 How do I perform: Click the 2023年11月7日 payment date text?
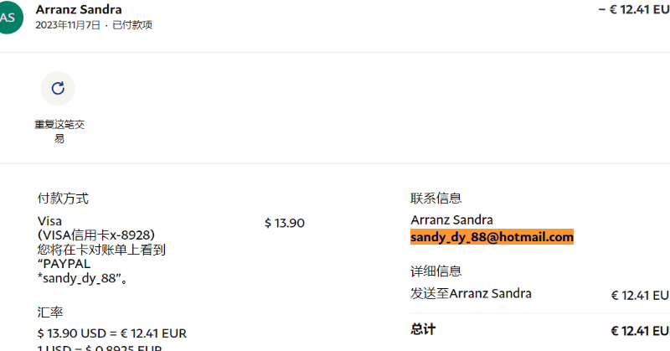[x=68, y=25]
